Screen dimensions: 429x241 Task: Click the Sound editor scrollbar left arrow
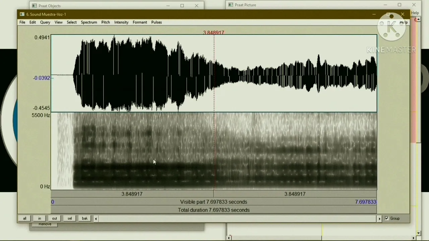[x=96, y=219]
